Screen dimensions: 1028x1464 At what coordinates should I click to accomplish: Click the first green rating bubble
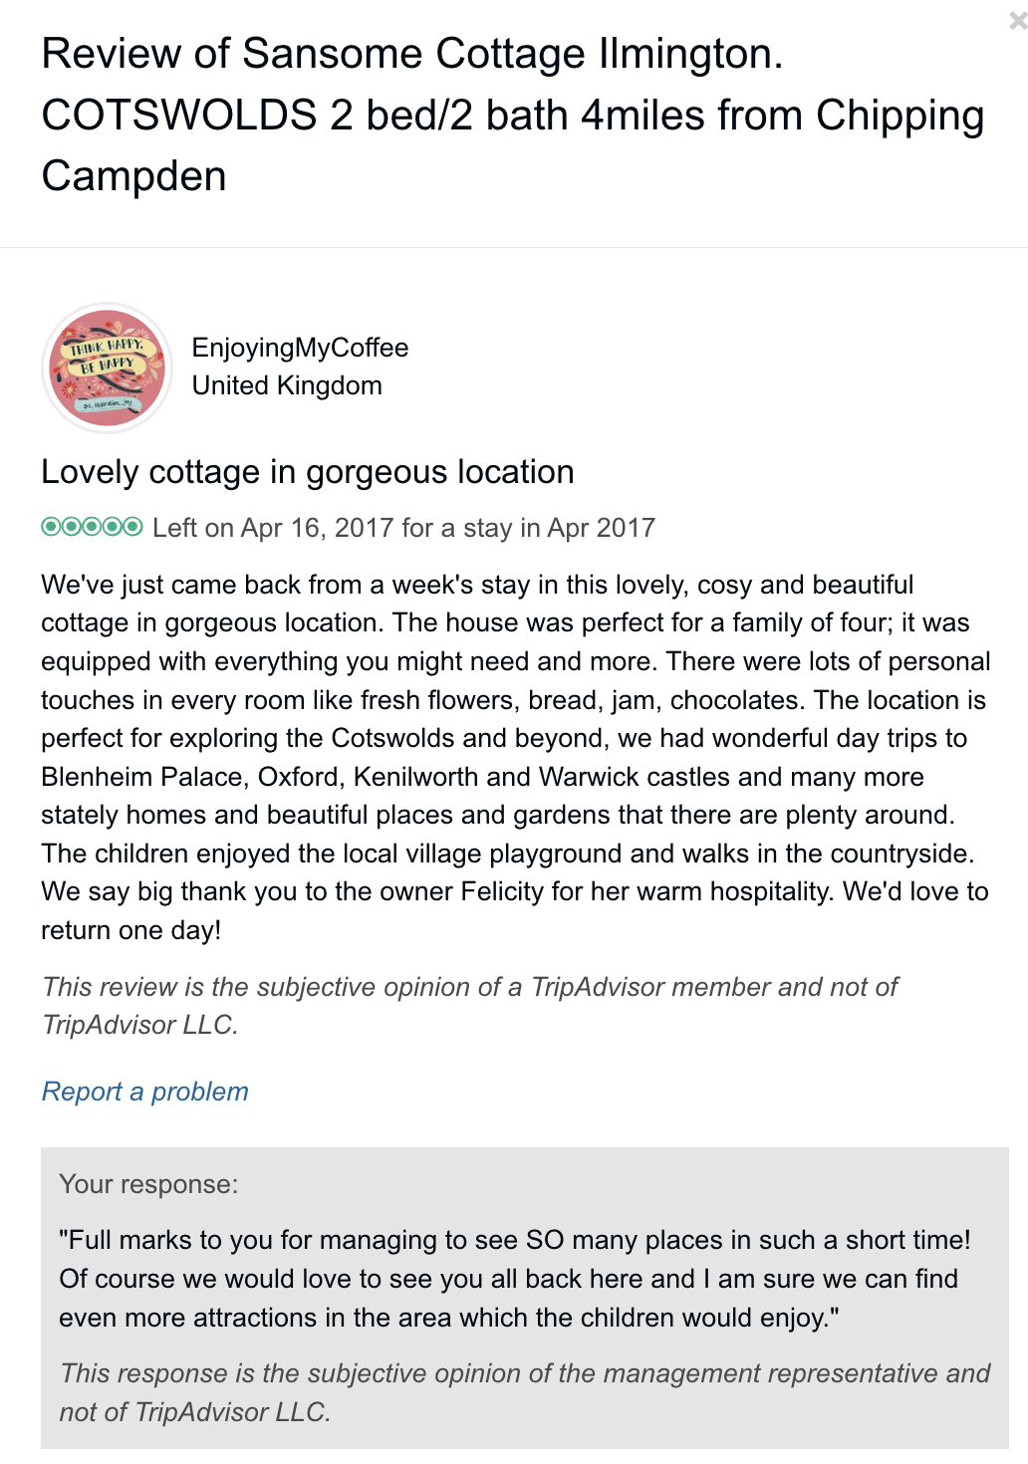[51, 526]
